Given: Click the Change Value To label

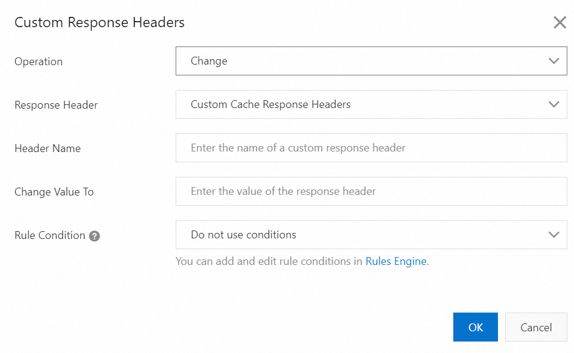Looking at the screenshot, I should [54, 192].
